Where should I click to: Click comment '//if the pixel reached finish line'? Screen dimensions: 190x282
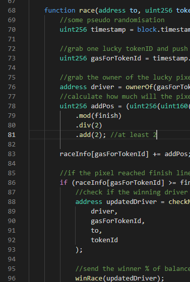click(x=124, y=173)
